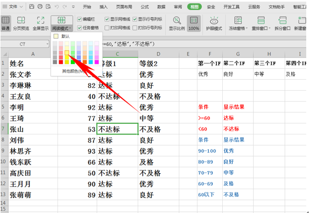This screenshot has width=309, height=213.
Task: Check 打印网格线 print gridlines
Action: [x=107, y=28]
